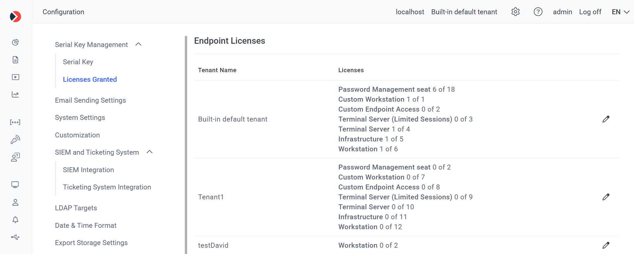This screenshot has height=254, width=634.
Task: Open the session playback sidebar icon
Action: tap(15, 77)
